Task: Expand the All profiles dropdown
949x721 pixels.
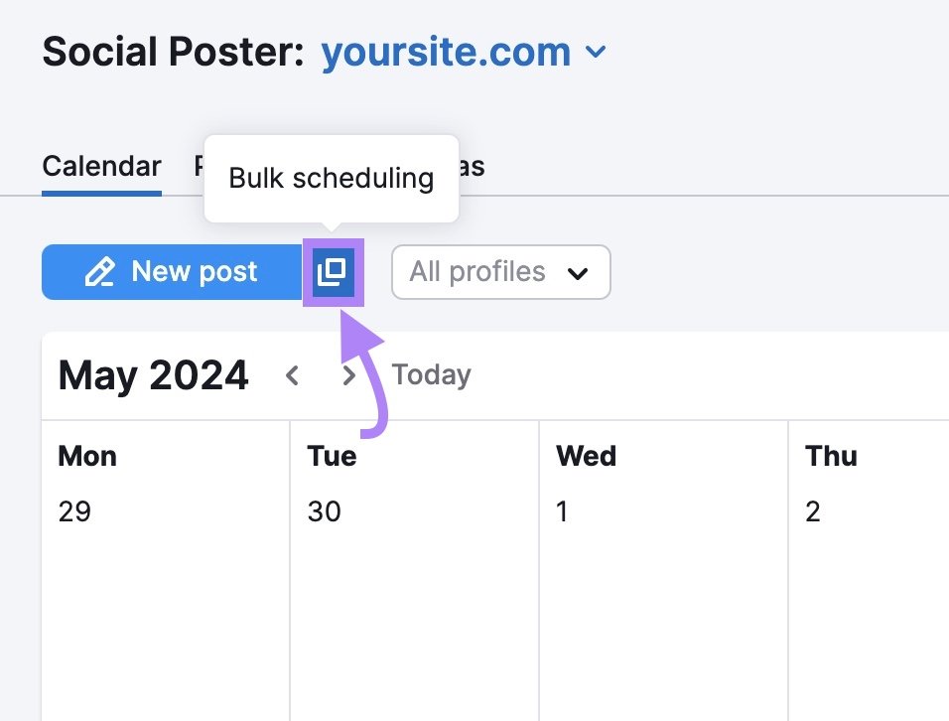Action: 500,272
